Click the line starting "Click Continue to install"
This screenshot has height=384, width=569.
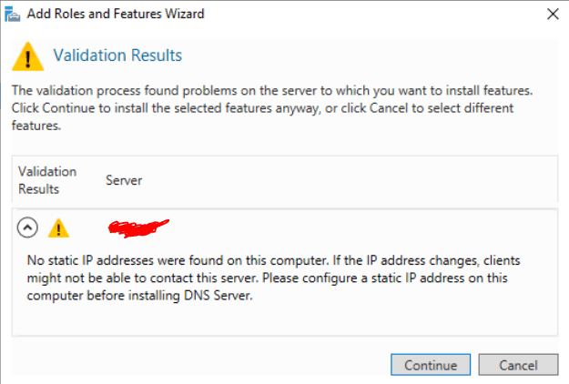(262, 108)
